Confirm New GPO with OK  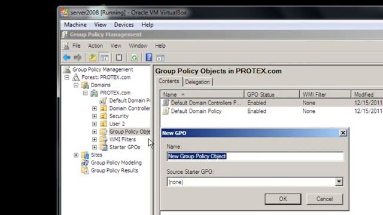coord(283,199)
